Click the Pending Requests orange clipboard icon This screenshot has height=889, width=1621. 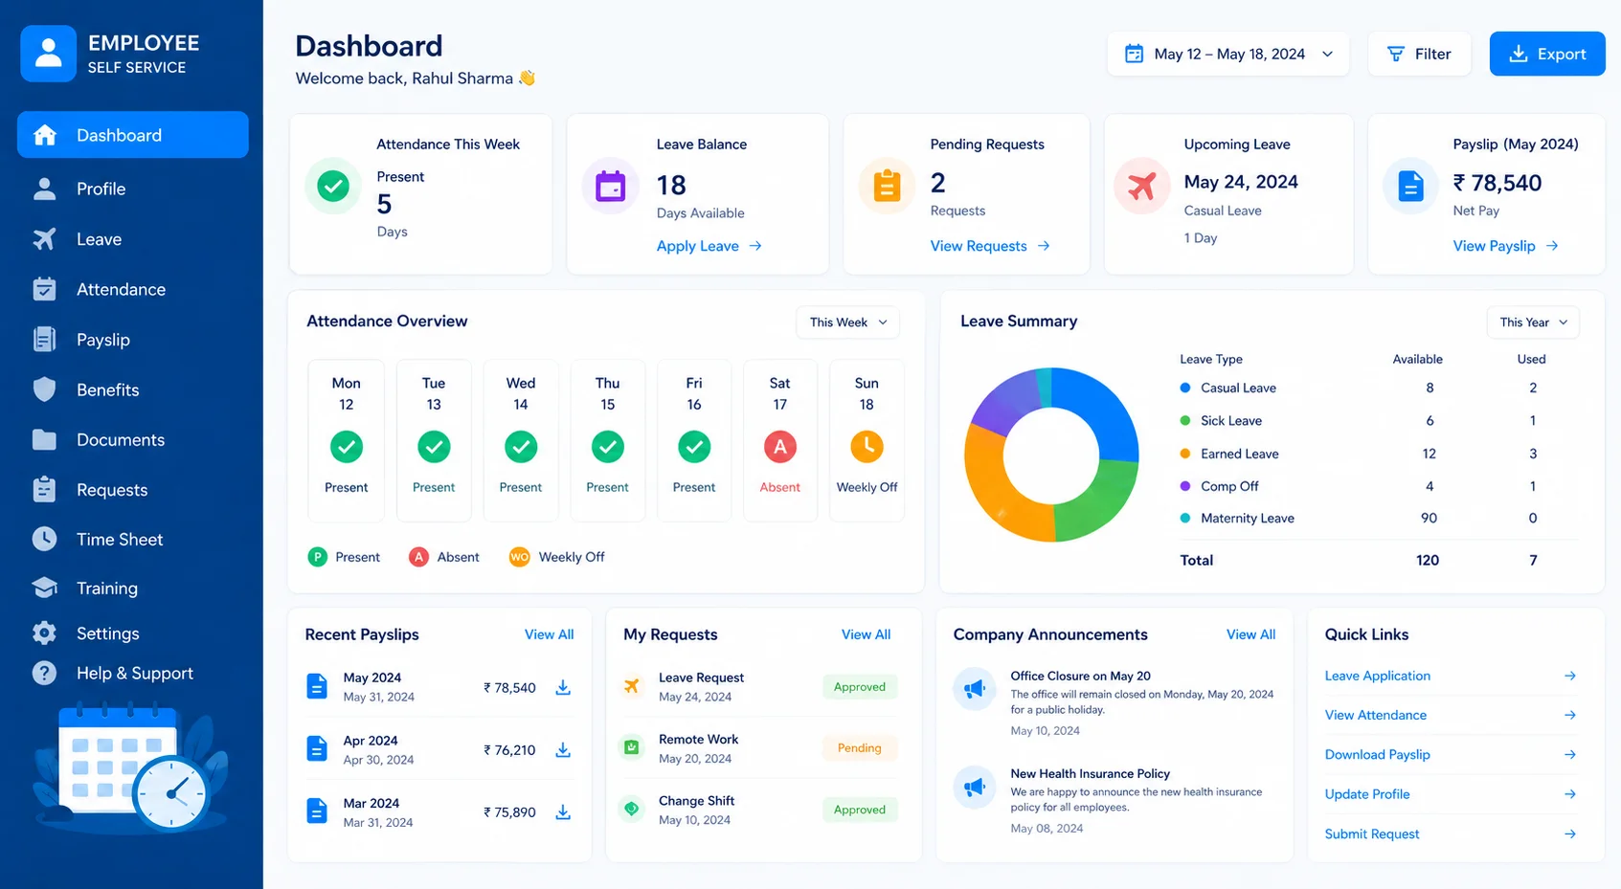click(x=887, y=186)
